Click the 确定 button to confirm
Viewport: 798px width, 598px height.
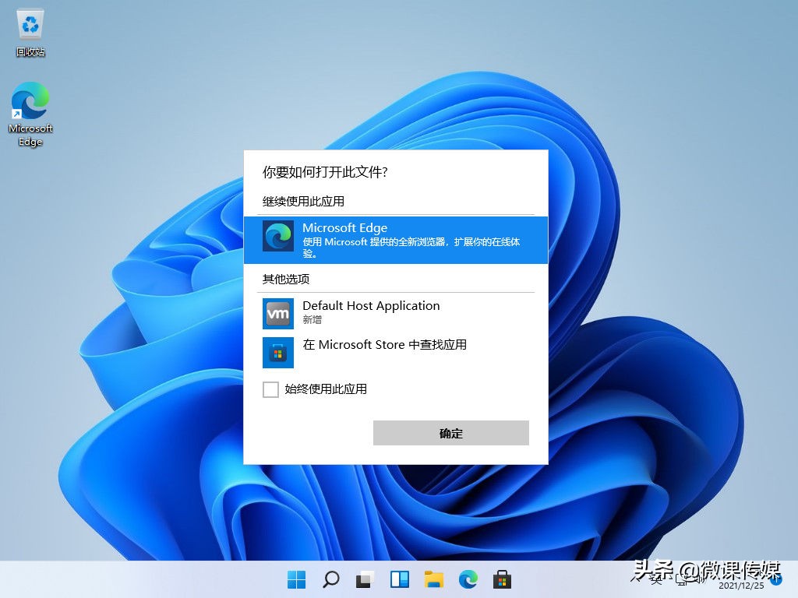[450, 433]
